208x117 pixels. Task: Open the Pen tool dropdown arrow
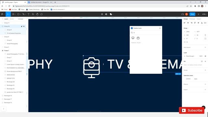[x=25, y=14]
